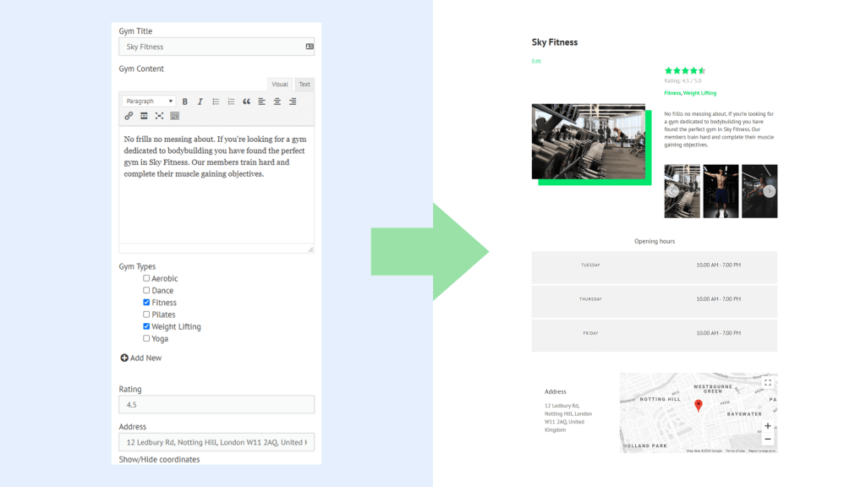Apply italic formatting to the text
Screen dimensions: 866x487
tap(200, 101)
